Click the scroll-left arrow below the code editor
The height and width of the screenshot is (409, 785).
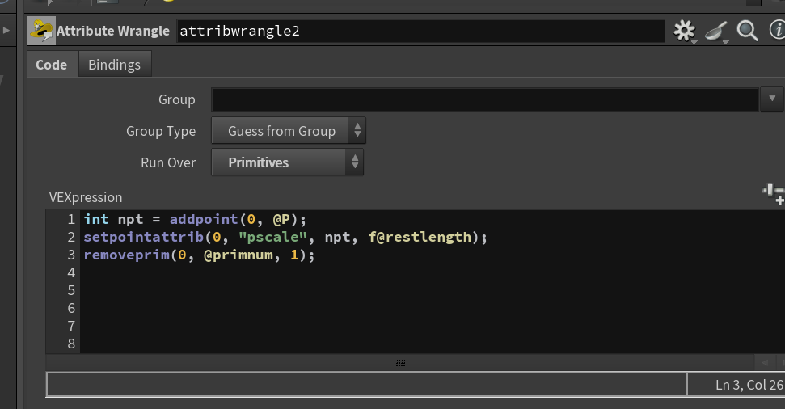click(765, 362)
